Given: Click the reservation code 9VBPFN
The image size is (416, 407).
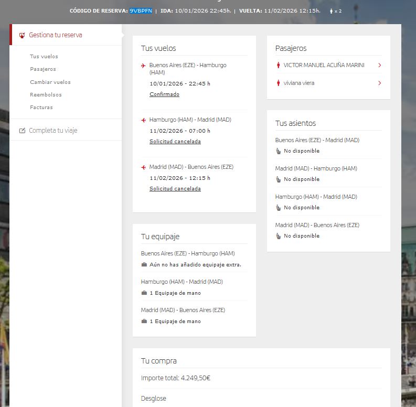Looking at the screenshot, I should [x=141, y=10].
